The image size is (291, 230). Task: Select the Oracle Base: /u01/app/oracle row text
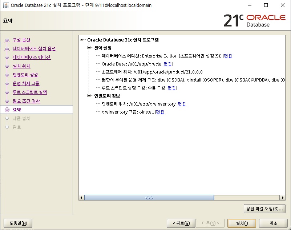[132, 64]
